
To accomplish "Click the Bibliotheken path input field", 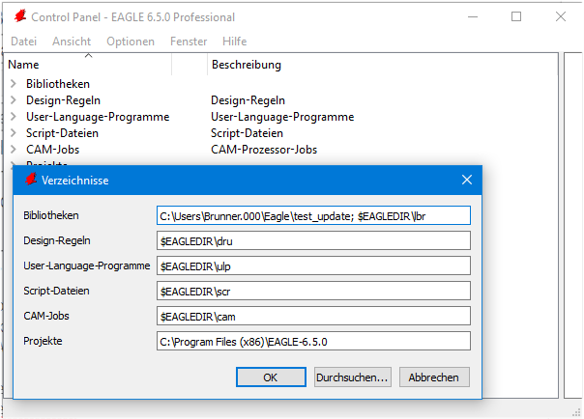I will [313, 215].
